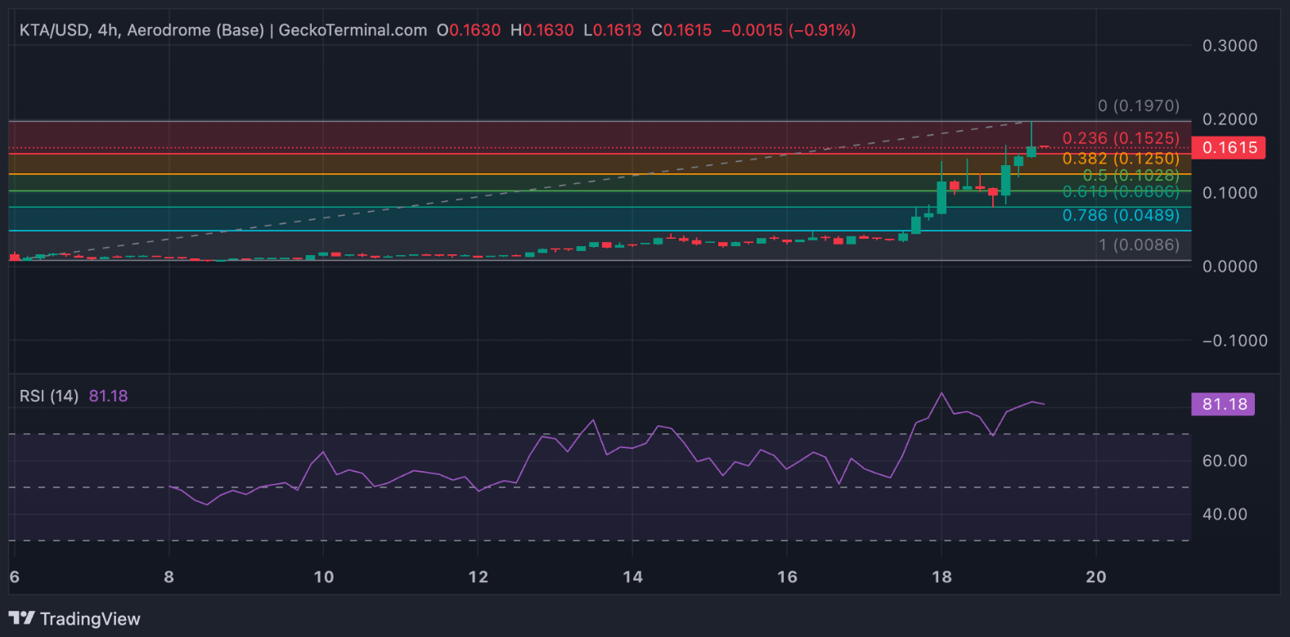Click the H0.1630 high value in header

coord(542,30)
